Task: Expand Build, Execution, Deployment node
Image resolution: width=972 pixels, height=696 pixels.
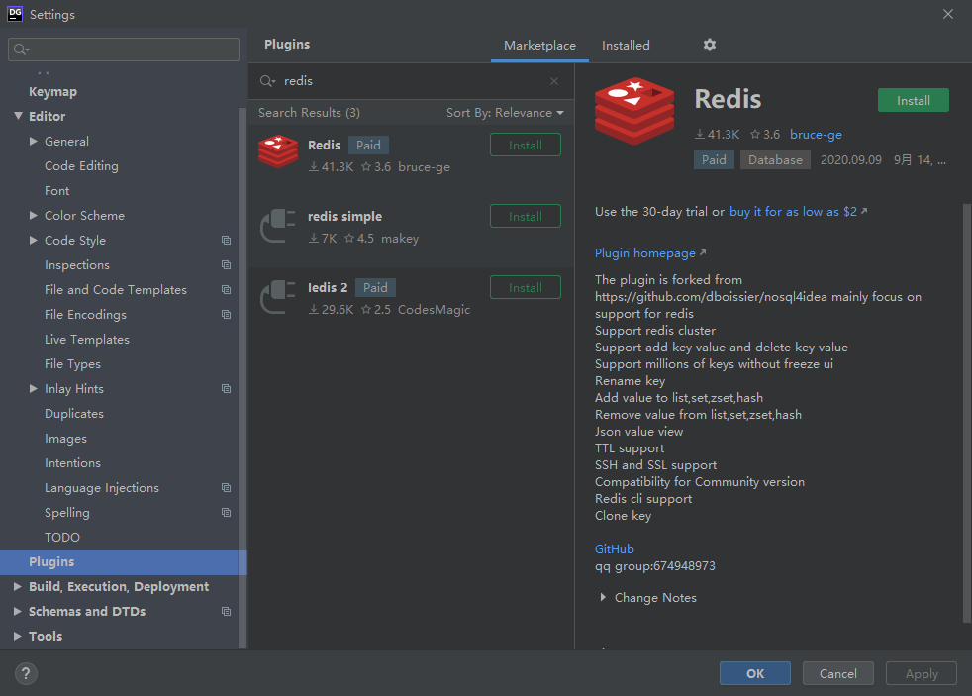Action: click(x=18, y=586)
